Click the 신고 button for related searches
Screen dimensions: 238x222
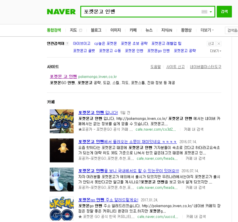coord(211,44)
